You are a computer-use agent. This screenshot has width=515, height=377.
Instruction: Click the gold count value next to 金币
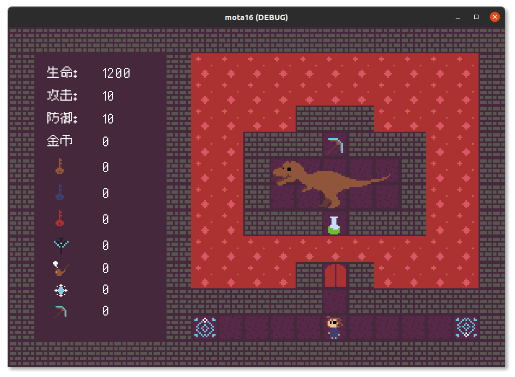[x=106, y=142]
